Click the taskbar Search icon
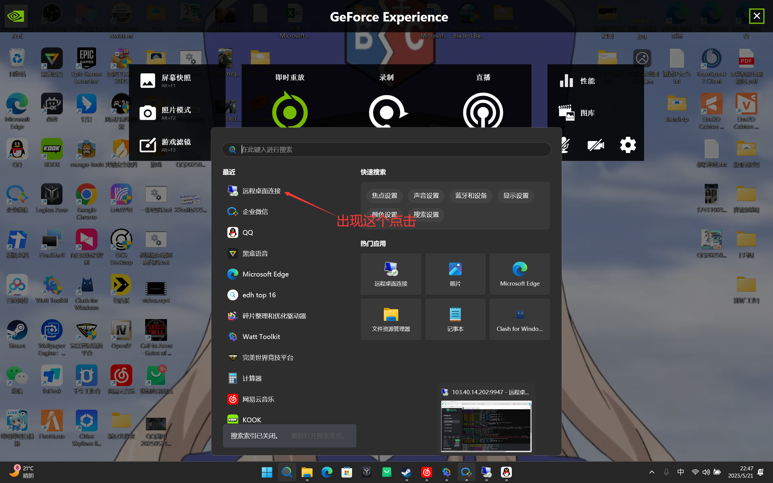This screenshot has width=773, height=483. coord(287,472)
